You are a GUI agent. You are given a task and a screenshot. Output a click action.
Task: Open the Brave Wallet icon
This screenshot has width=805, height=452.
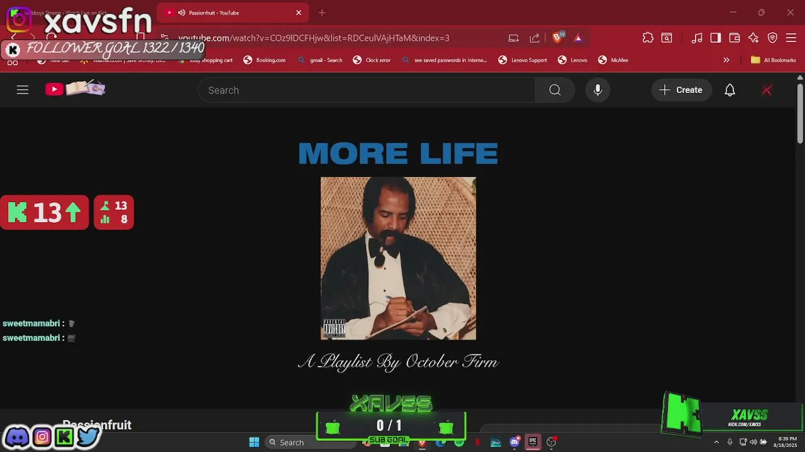[735, 38]
